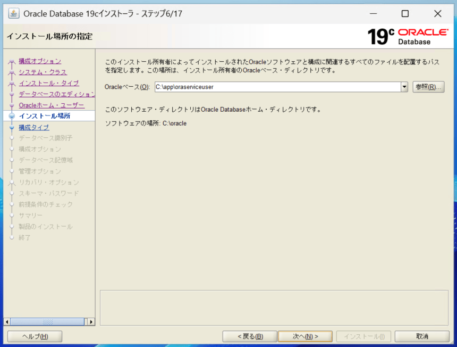The width and height of the screenshot is (457, 347).
Task: Click the < 戻る(B) back button
Action: click(x=250, y=336)
